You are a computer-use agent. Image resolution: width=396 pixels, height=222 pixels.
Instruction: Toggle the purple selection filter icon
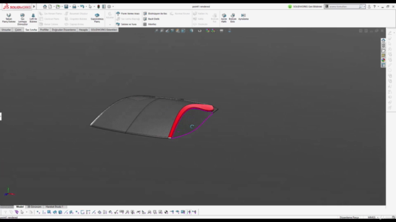pos(17,212)
